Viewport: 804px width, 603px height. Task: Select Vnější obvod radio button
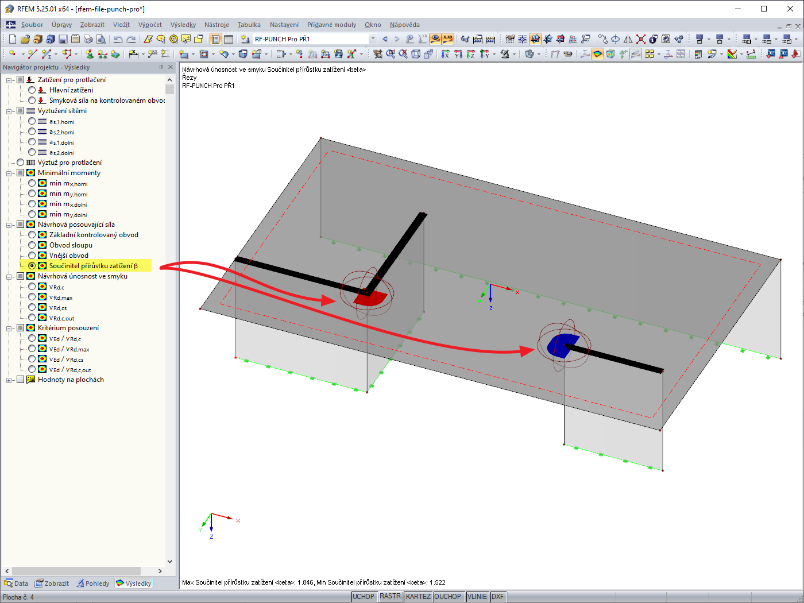[32, 256]
